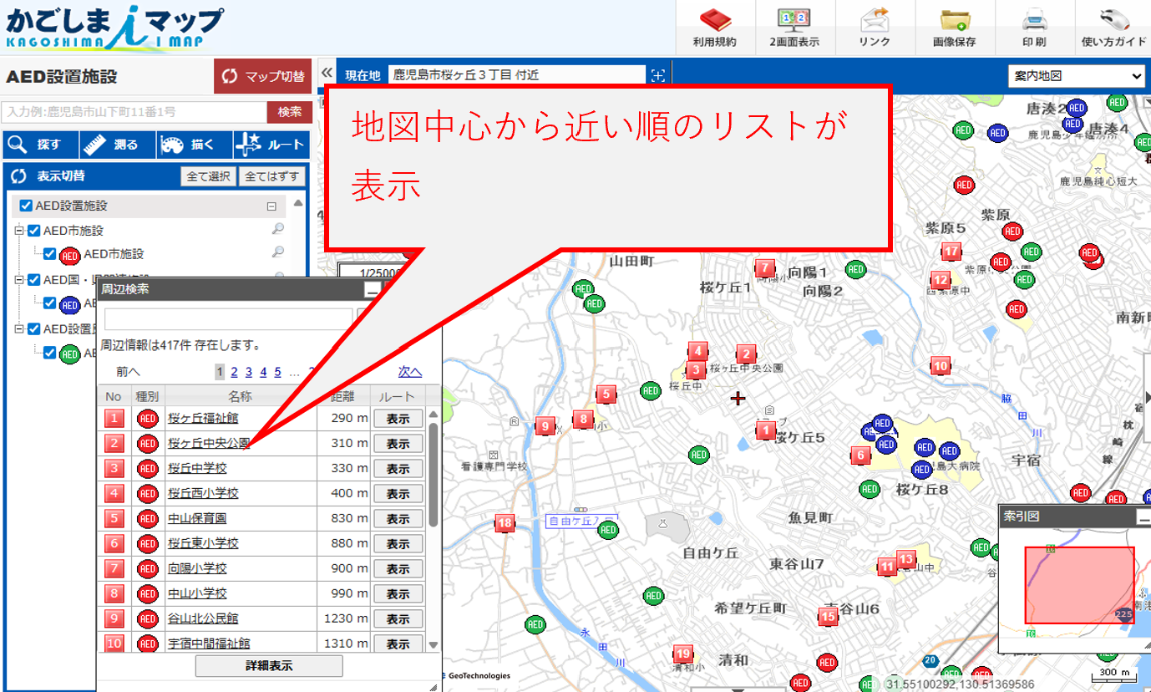The image size is (1151, 692).
Task: Select the 測る measure tab
Action: coord(117,145)
